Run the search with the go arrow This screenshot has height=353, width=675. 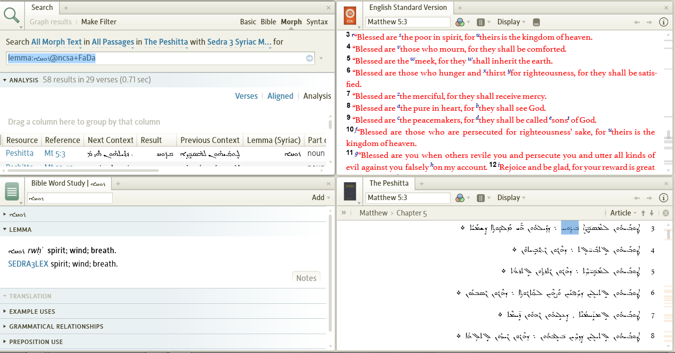309,58
